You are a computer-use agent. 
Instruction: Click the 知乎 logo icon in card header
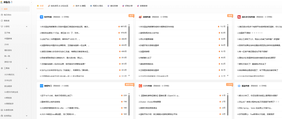tap(42, 17)
